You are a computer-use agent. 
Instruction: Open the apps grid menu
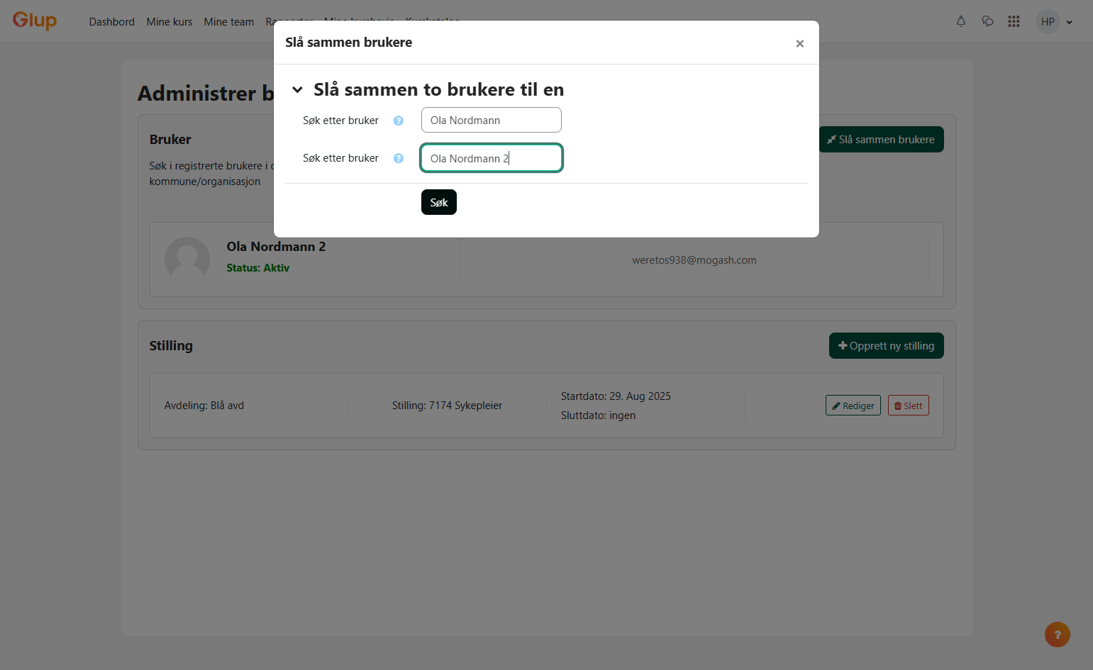click(1014, 21)
